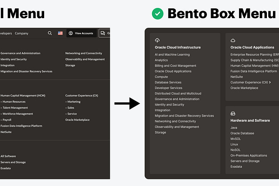Image resolution: width=279 pixels, height=186 pixels.
Task: Open Fusion Data Intelligence Platform in left menu
Action: point(21,126)
